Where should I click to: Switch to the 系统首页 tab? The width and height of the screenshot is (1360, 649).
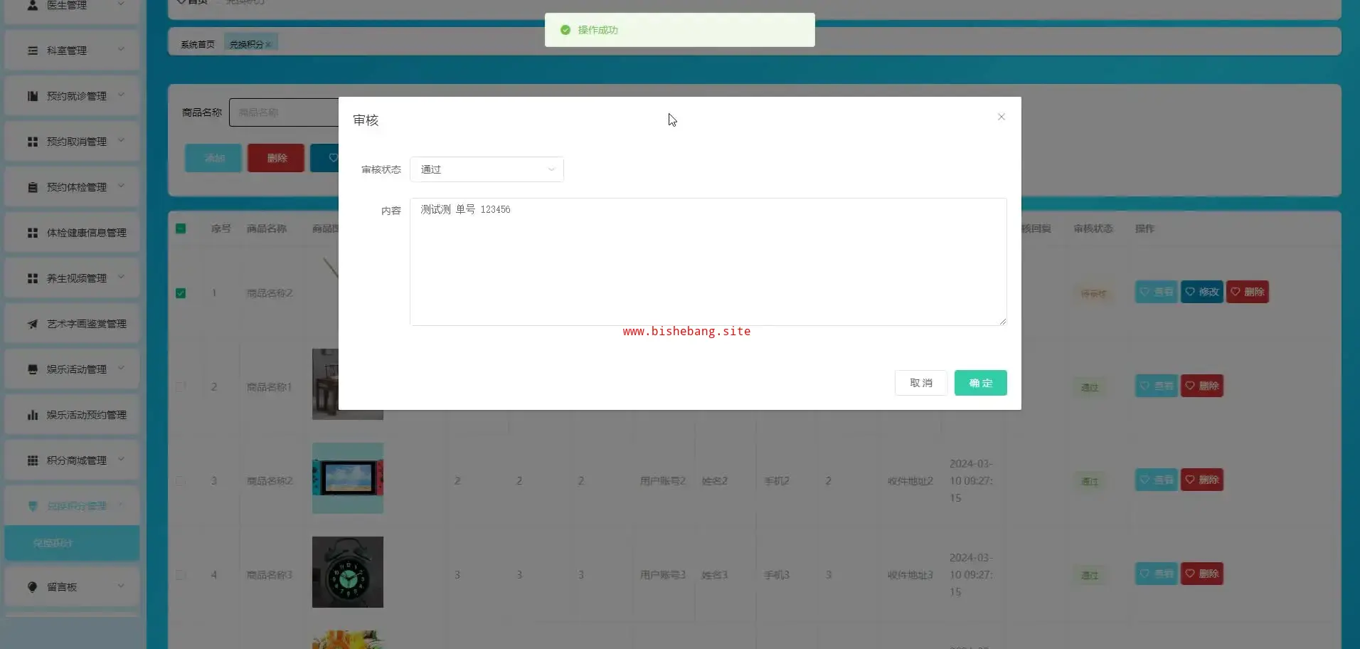coord(198,44)
